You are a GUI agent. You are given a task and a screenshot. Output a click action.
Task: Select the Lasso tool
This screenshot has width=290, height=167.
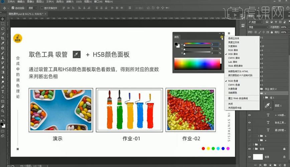(x=3, y=29)
